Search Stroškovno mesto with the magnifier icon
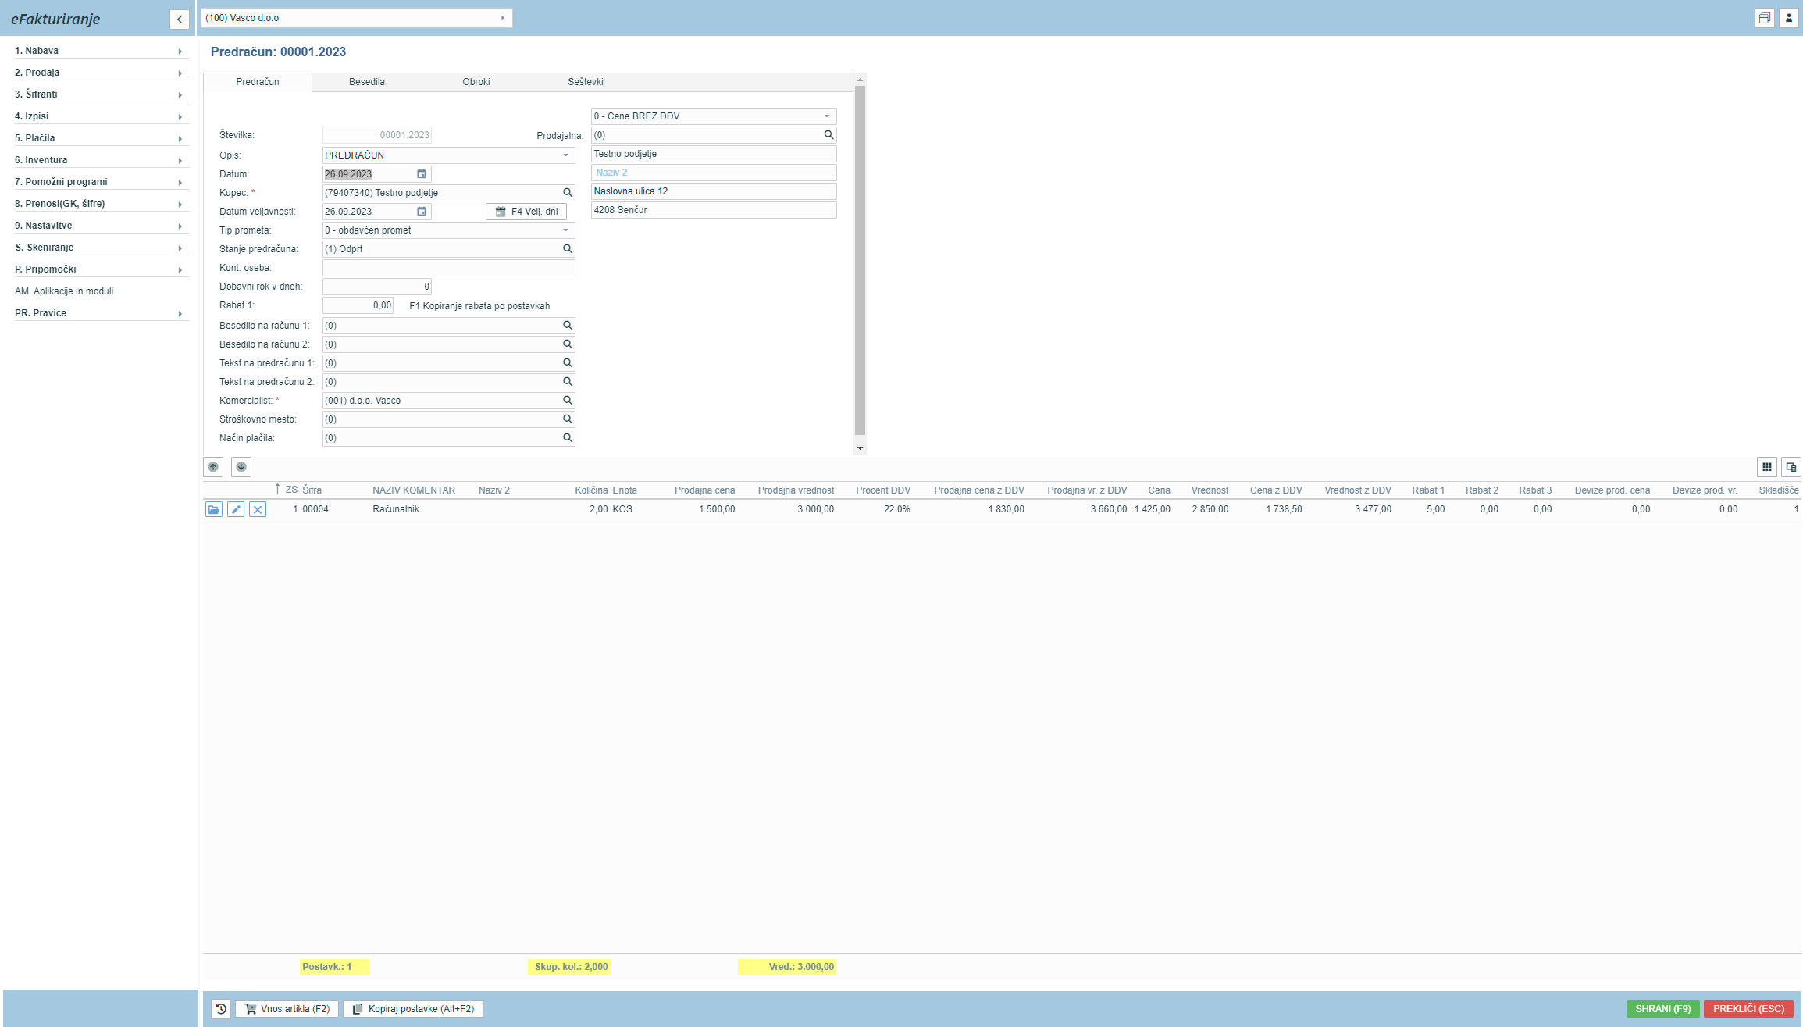 (568, 419)
